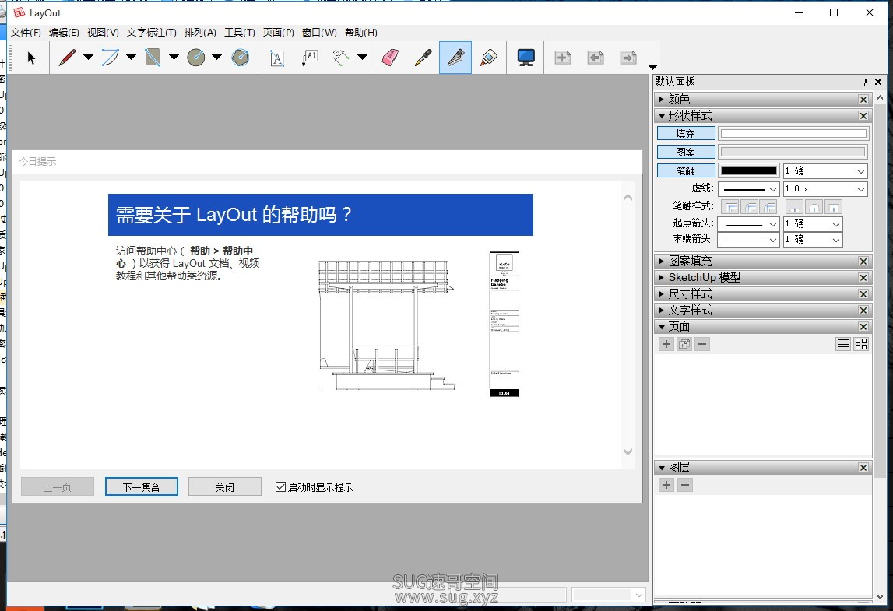Viewport: 893px width, 611px height.
Task: Select the Dimension tool
Action: [x=341, y=58]
